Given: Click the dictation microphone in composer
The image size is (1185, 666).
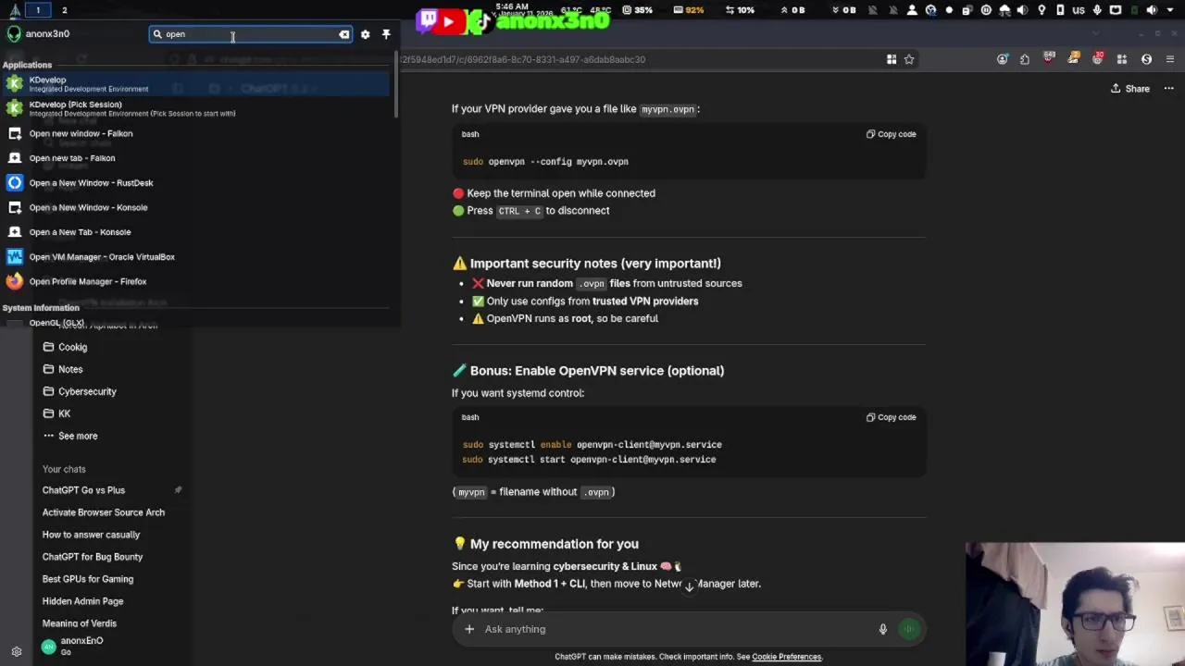Looking at the screenshot, I should click(x=882, y=629).
